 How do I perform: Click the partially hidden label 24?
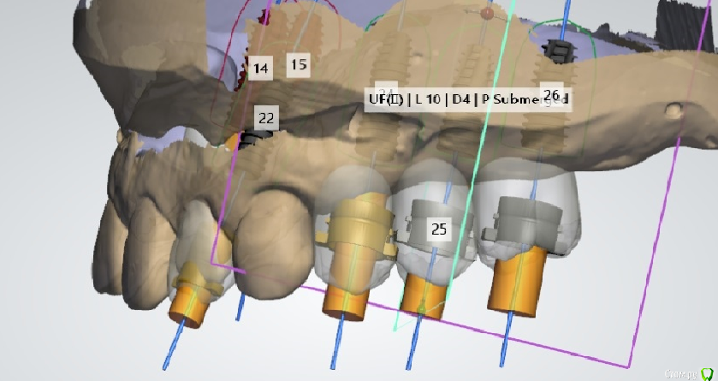[x=385, y=92]
